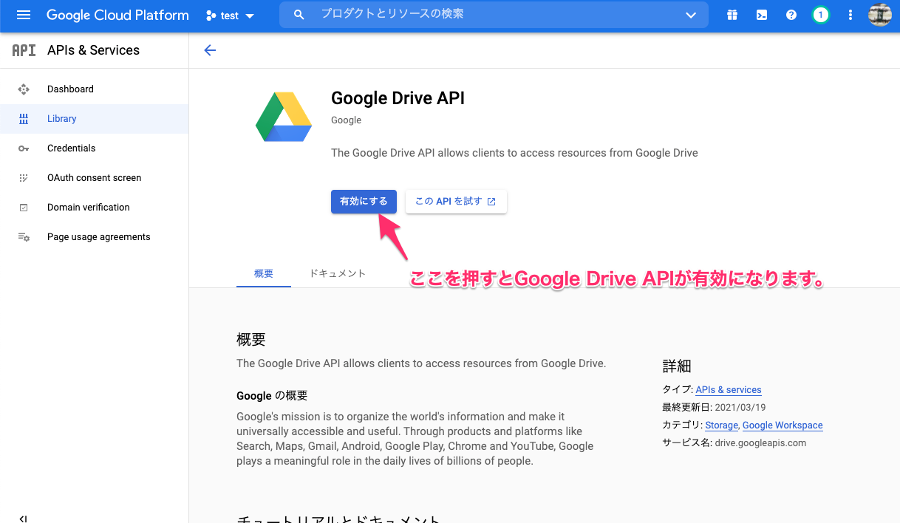Select the 概要 tab

tap(263, 273)
